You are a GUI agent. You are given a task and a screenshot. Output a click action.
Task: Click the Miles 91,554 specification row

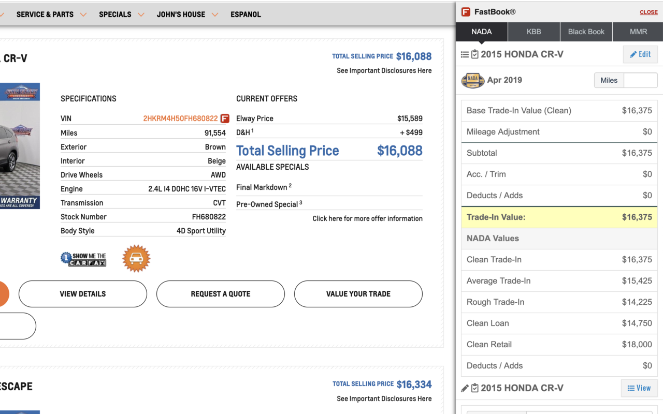tap(143, 133)
